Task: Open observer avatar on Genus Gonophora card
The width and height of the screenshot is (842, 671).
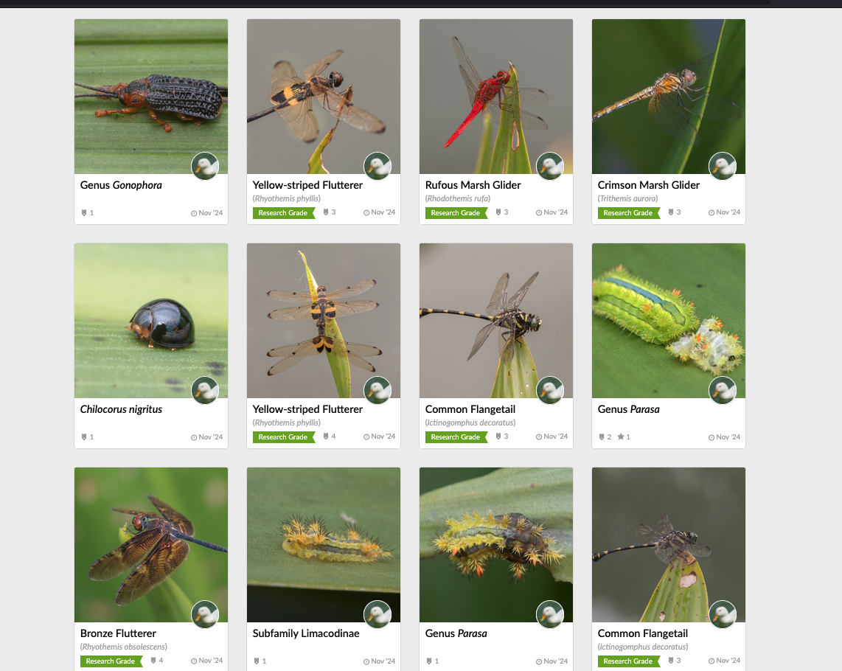Action: click(205, 166)
